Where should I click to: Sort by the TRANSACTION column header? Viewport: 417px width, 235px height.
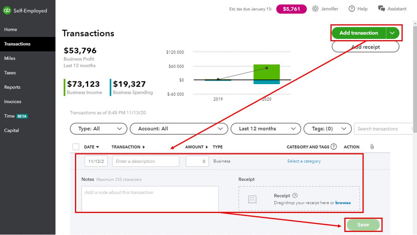click(x=128, y=147)
